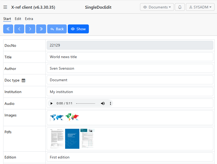Image resolution: width=217 pixels, height=164 pixels.
Task: Mute the audio player volume
Action: (x=103, y=103)
